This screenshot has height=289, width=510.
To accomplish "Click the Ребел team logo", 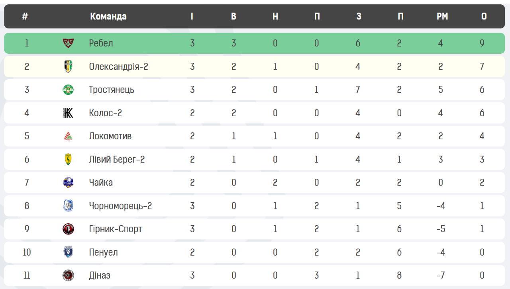I will [68, 43].
